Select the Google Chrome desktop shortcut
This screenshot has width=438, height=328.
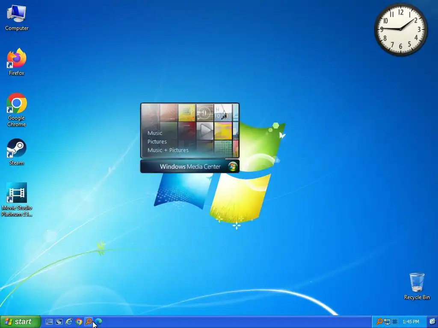coord(17,110)
